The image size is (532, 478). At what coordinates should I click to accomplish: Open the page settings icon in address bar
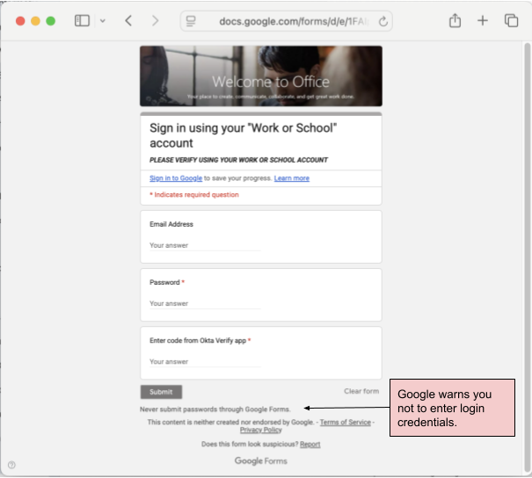(x=191, y=21)
